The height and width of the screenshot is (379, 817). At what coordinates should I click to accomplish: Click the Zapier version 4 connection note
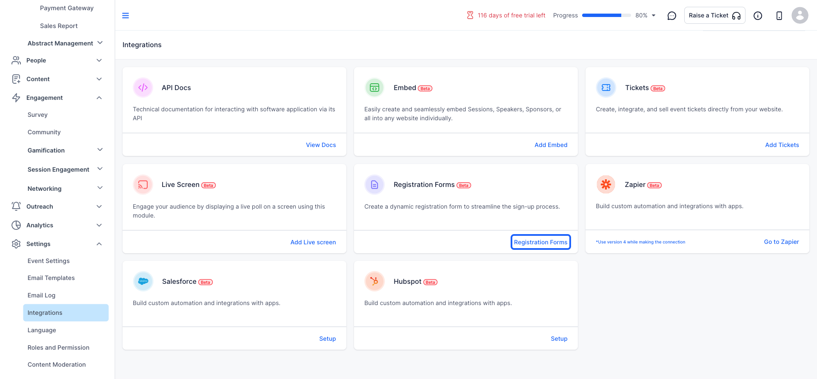(640, 242)
